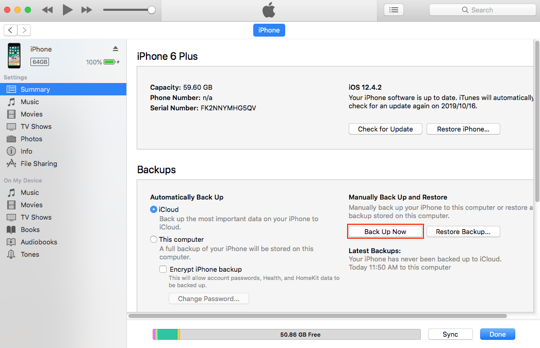
Task: Click the storage usage bar
Action: 287,335
